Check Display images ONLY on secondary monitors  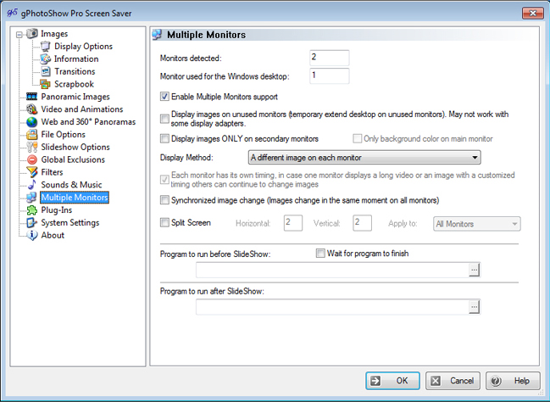point(165,138)
